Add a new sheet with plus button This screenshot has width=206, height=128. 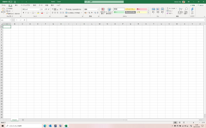tap(23, 120)
